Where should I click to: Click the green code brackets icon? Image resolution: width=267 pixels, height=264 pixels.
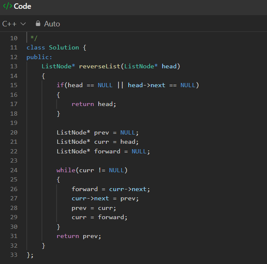8,6
